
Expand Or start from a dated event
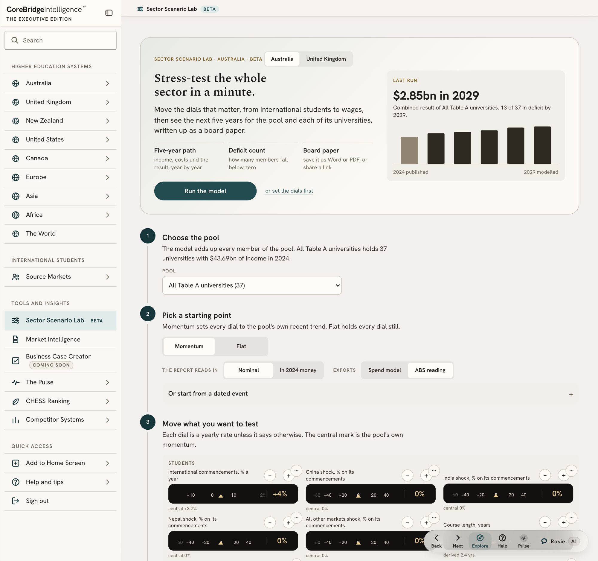(370, 394)
